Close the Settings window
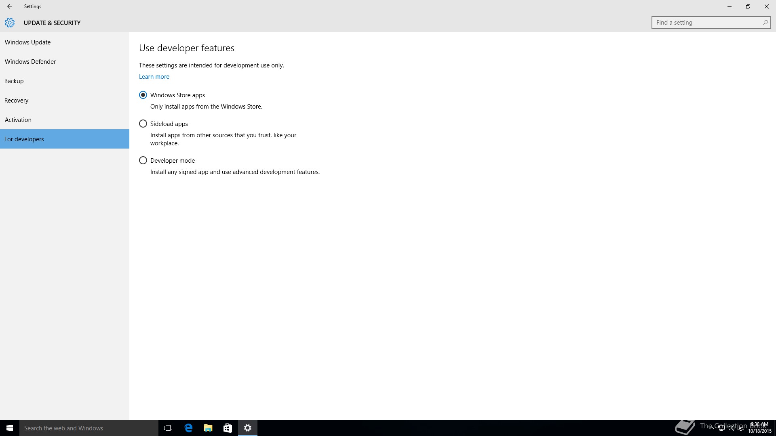 coord(767,6)
